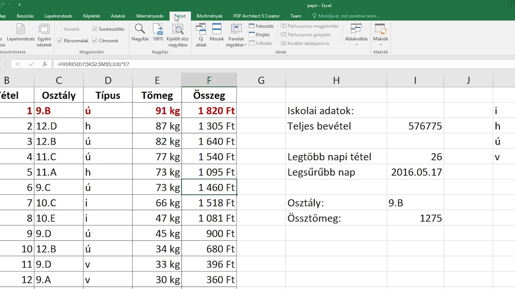This screenshot has width=515, height=289.
Task: Click the formula bar confirm checkmark
Action: coord(31,64)
